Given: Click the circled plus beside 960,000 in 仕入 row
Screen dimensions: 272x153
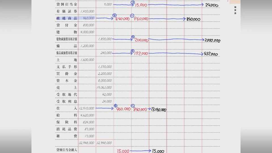Looking at the screenshot, I should (115, 106).
